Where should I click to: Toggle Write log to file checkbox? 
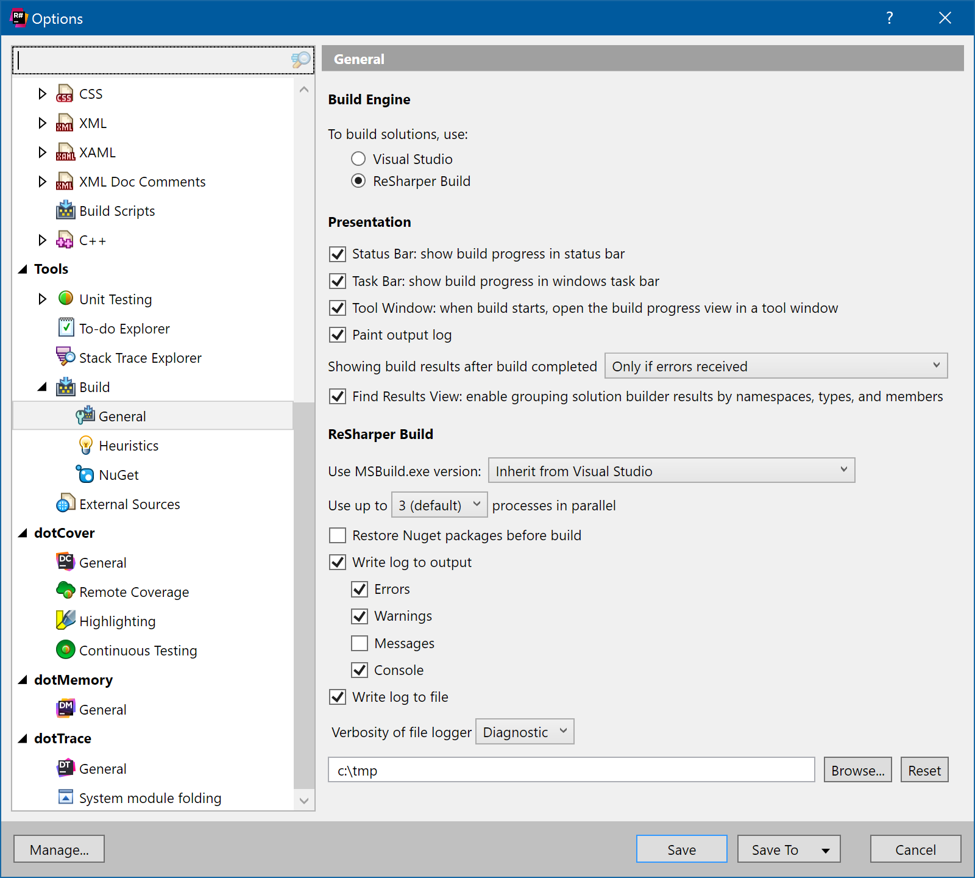(x=337, y=697)
